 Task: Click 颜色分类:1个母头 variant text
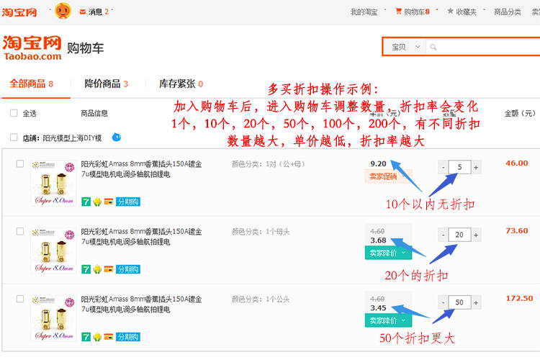coord(261,232)
